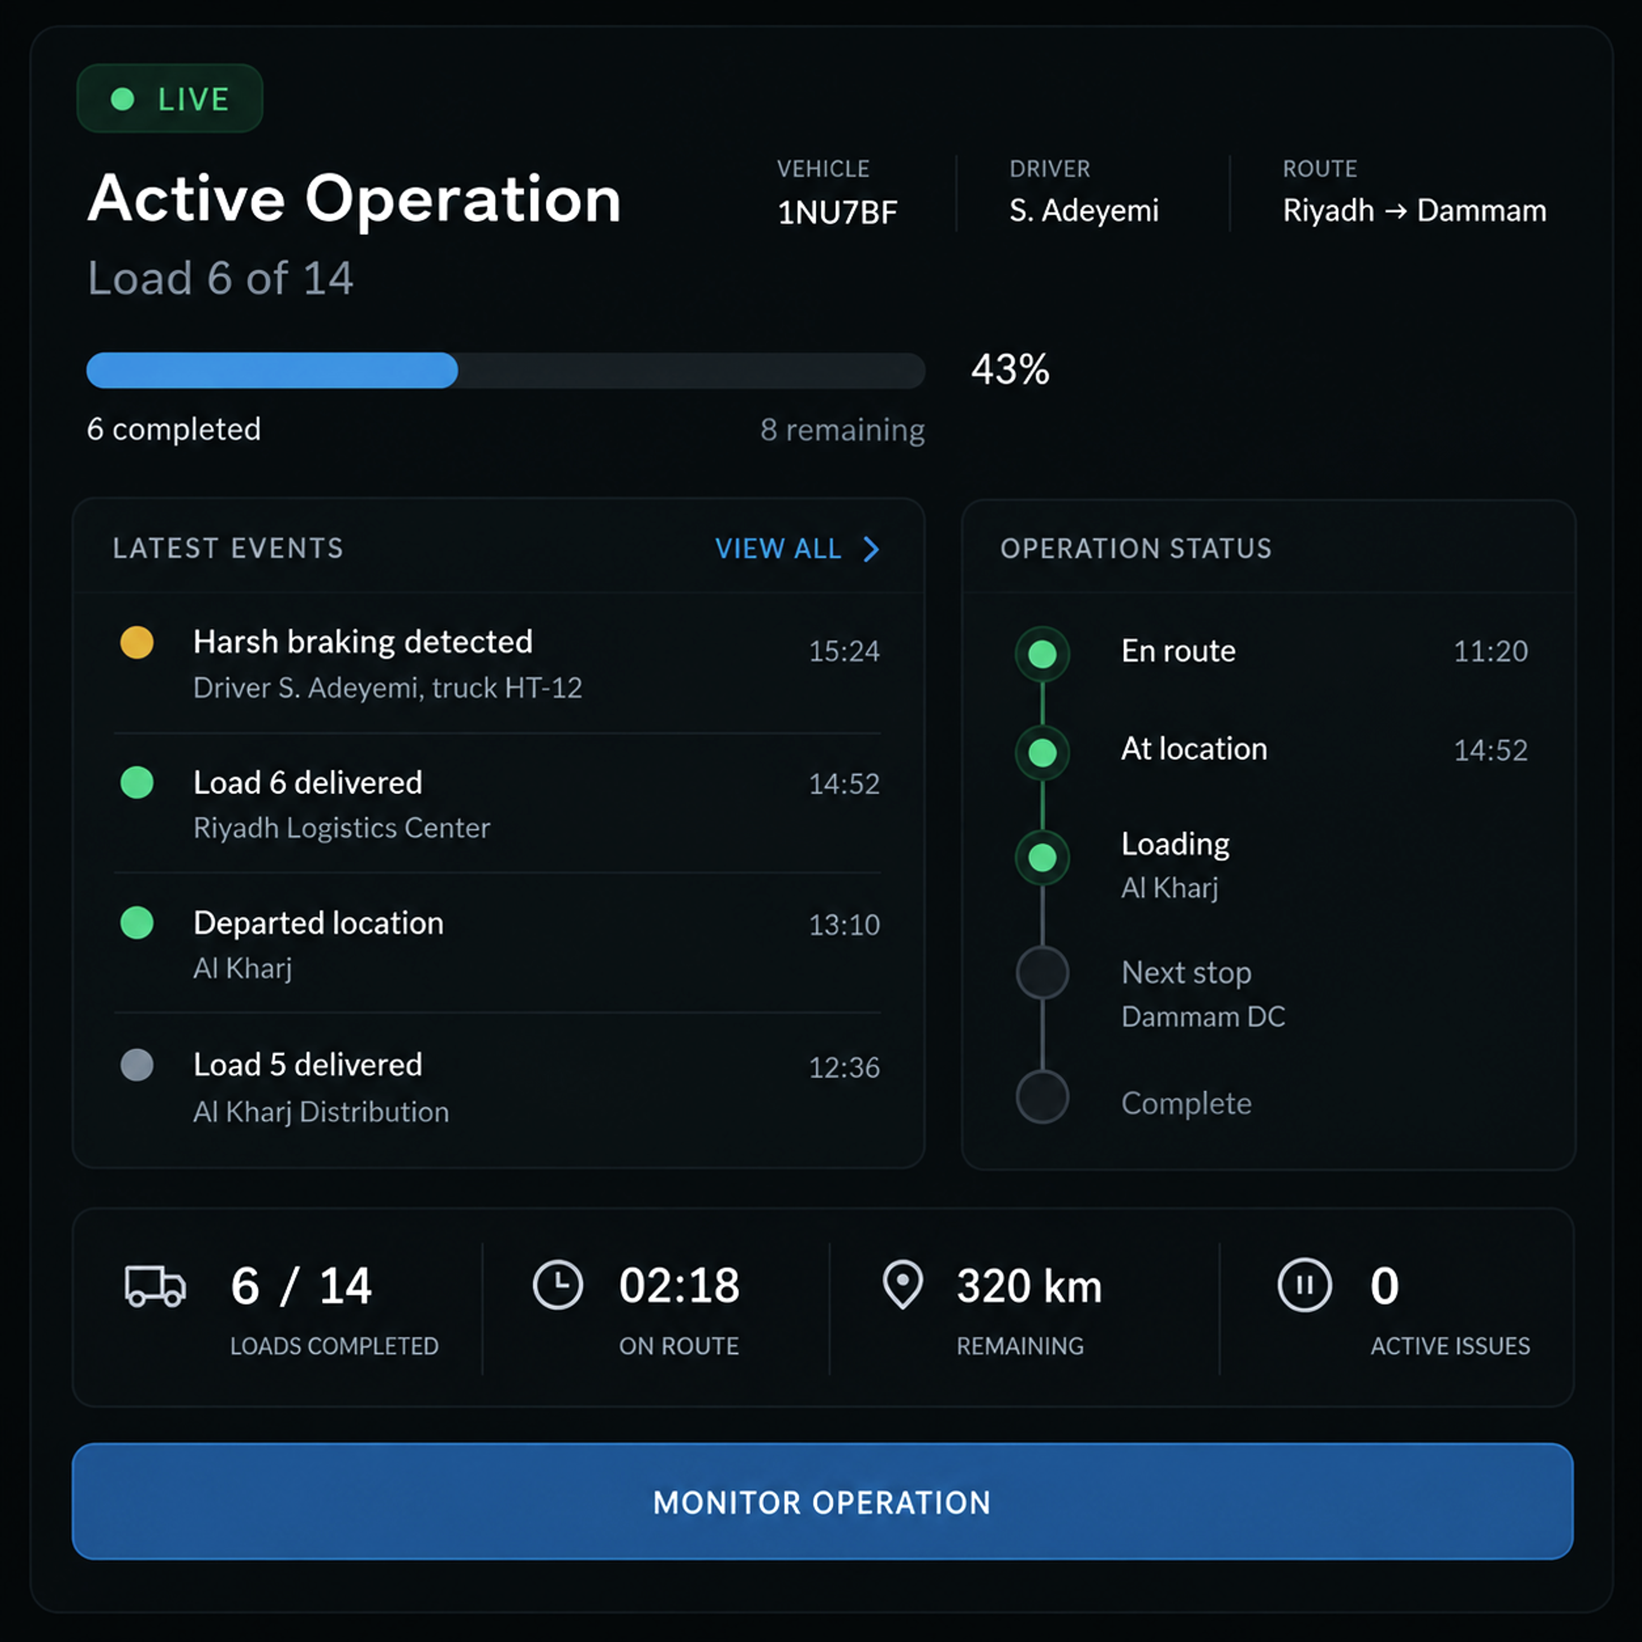Click the 320 km remaining stat
Viewport: 1642px width, 1642px height.
[1029, 1286]
